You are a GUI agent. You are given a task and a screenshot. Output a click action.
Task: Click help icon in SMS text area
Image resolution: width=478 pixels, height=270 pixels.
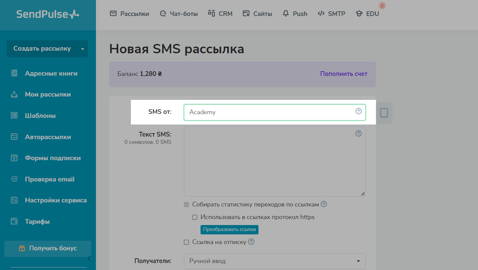358,134
